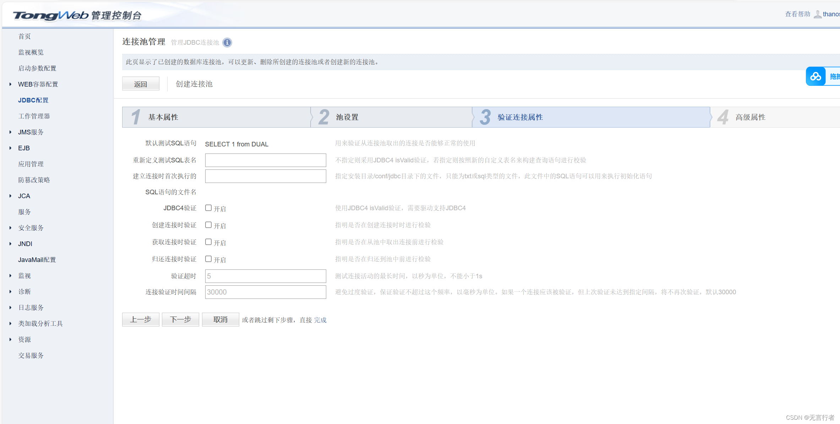This screenshot has width=840, height=424.
Task: Open JDBC配置 in the sidebar
Action: [x=33, y=100]
